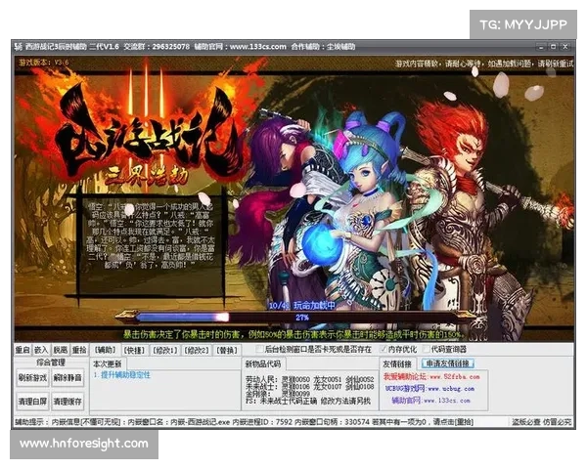Click the 清理缓存 button
This screenshot has width=587, height=469.
pos(68,402)
